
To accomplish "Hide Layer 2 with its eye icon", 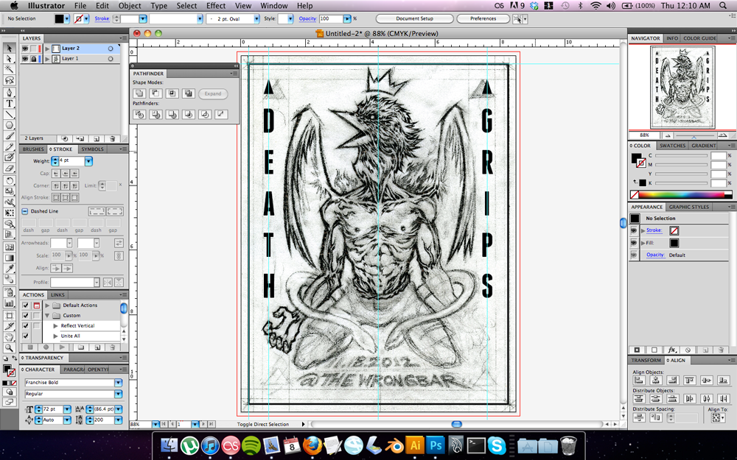I will [25, 49].
